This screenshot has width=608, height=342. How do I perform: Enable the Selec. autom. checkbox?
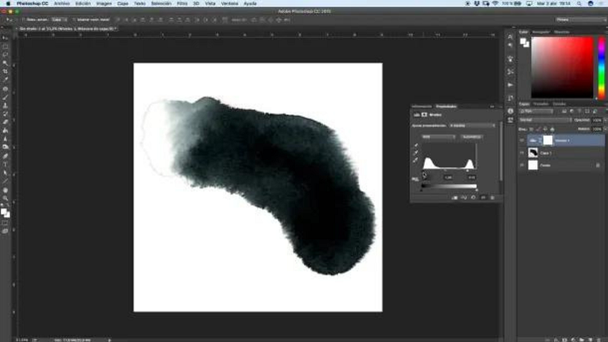pos(23,19)
